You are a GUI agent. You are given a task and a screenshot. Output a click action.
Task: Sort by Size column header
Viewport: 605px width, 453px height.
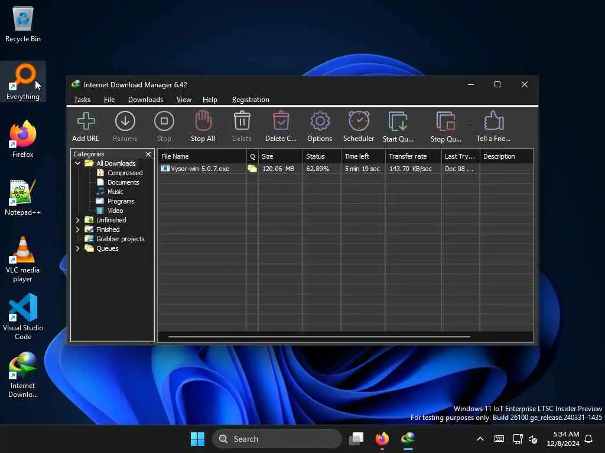point(281,156)
